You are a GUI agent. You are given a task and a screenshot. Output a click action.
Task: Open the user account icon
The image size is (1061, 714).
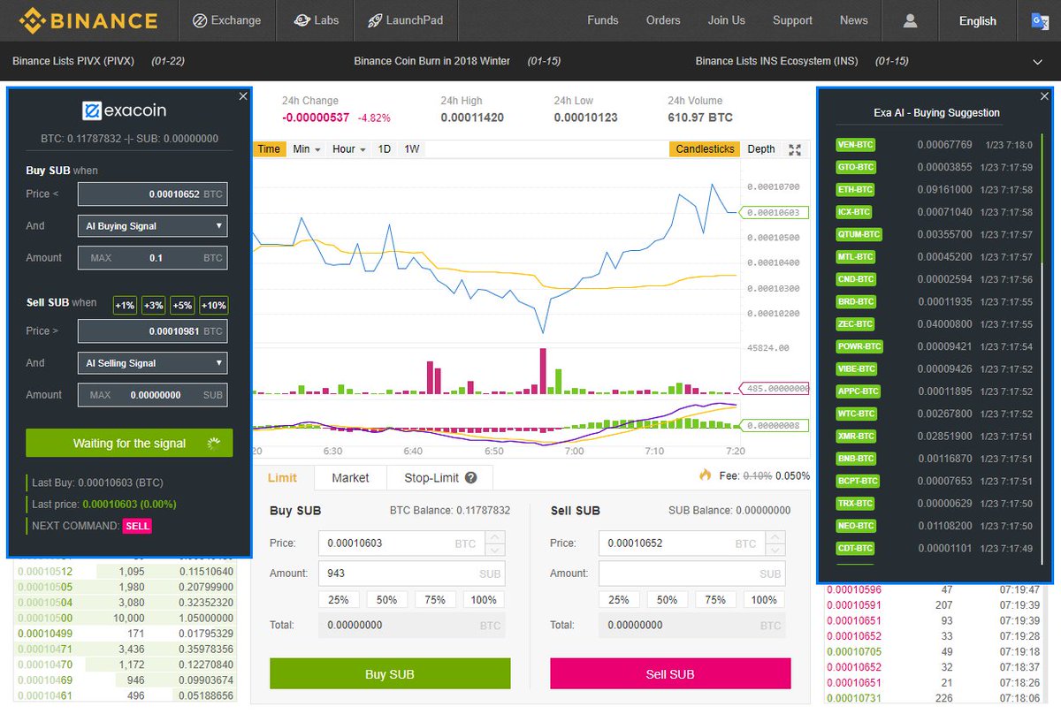pyautogui.click(x=911, y=19)
